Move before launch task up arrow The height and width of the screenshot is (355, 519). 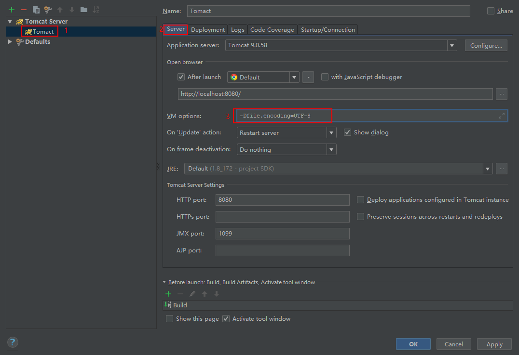click(204, 293)
